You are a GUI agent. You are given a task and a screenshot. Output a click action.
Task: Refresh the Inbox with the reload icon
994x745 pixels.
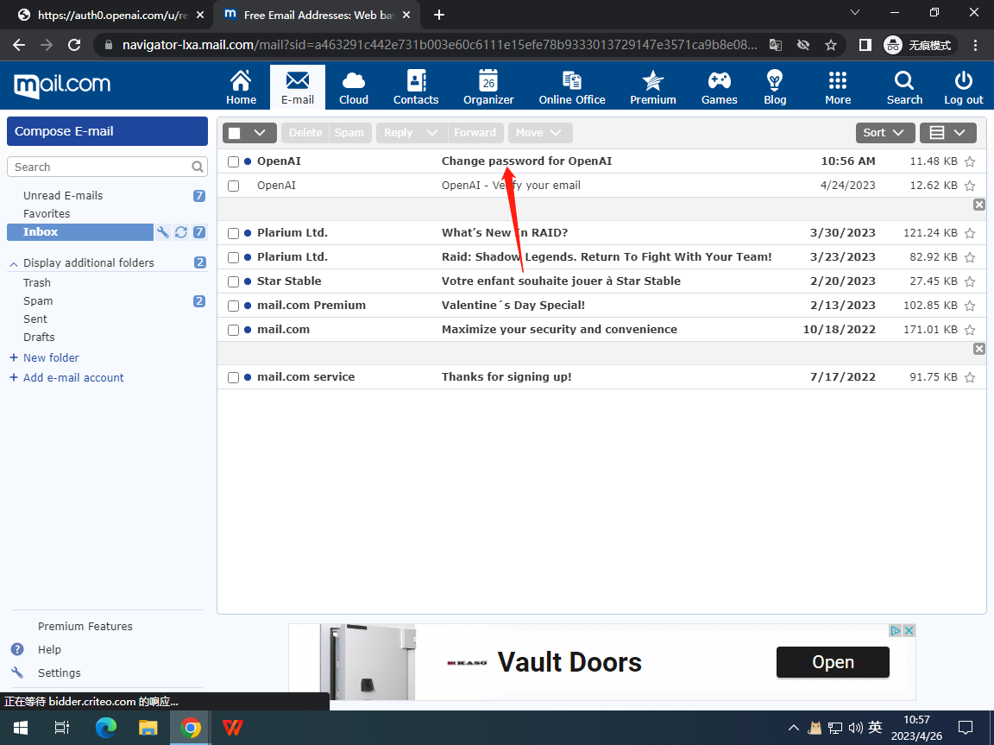click(x=181, y=232)
